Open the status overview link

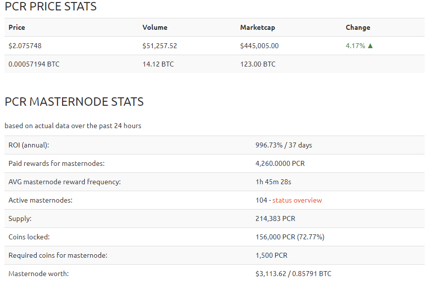click(297, 200)
